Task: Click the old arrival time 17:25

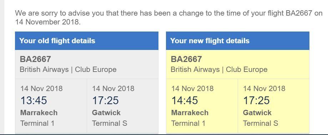Action: pyautogui.click(x=105, y=101)
